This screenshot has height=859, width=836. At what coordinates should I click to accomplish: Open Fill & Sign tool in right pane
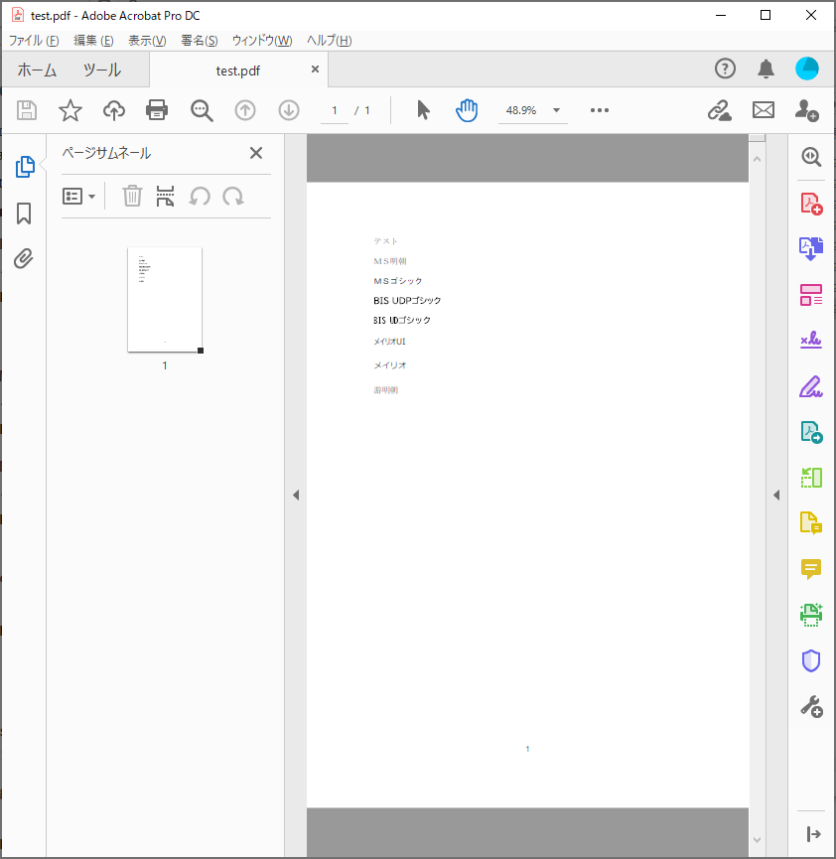click(x=811, y=341)
